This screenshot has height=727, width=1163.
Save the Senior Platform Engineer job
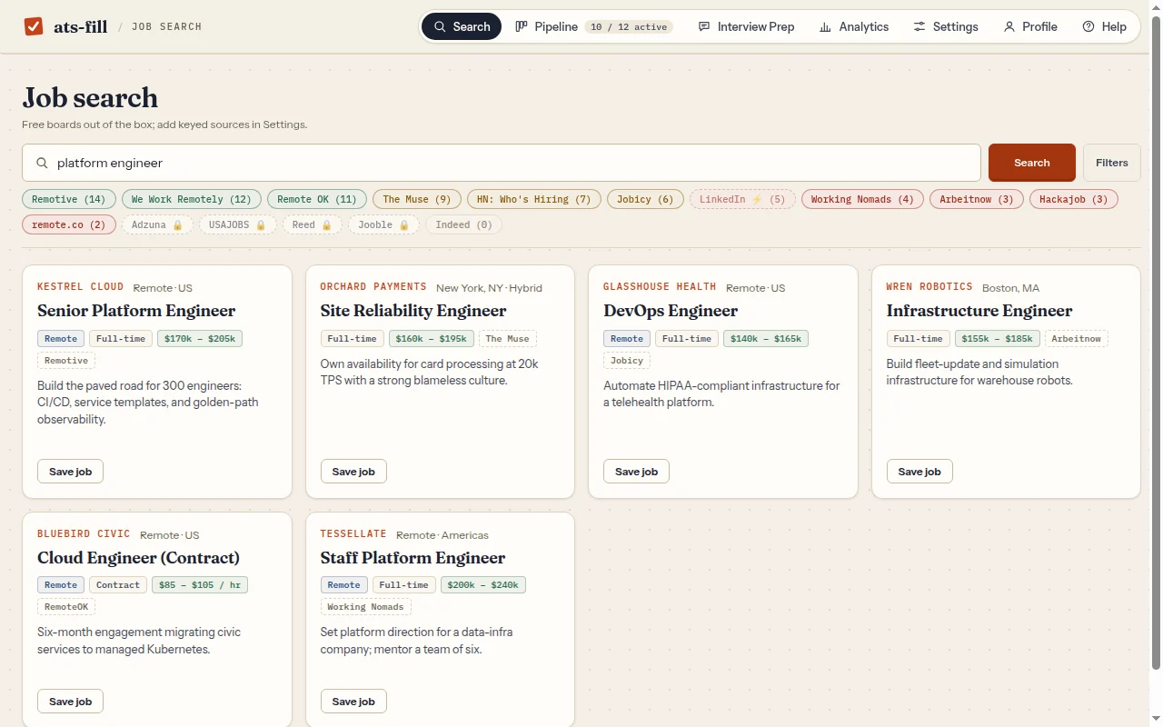(x=70, y=472)
